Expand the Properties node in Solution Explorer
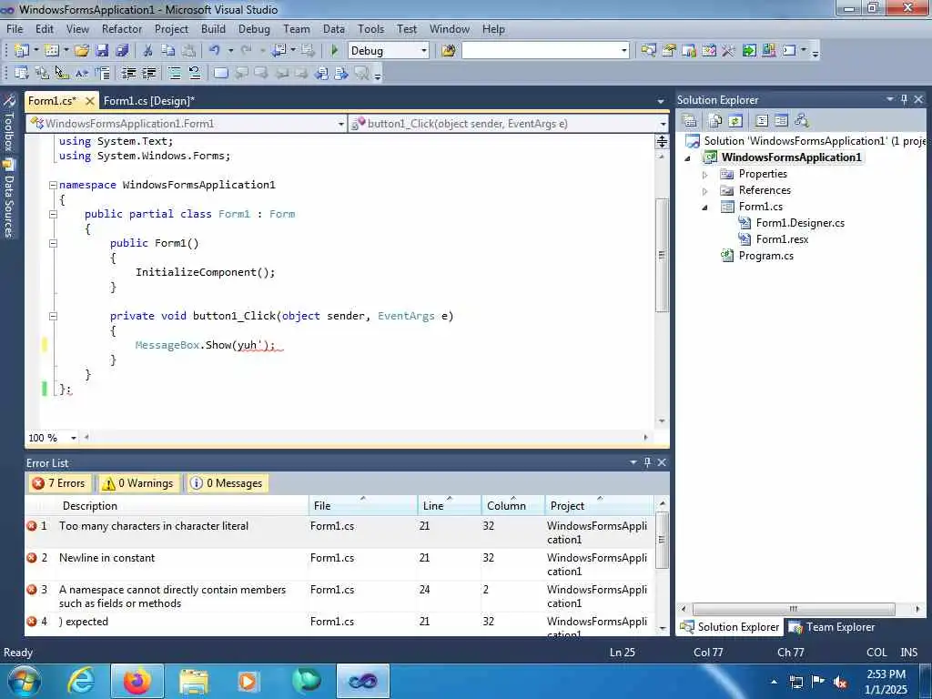The height and width of the screenshot is (699, 932). 705,175
